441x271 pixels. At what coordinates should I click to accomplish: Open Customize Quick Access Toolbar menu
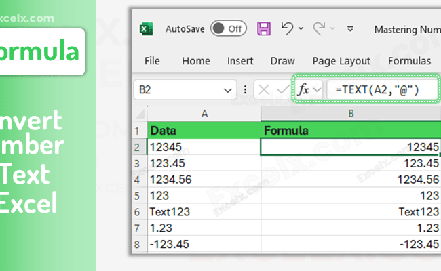pyautogui.click(x=350, y=28)
